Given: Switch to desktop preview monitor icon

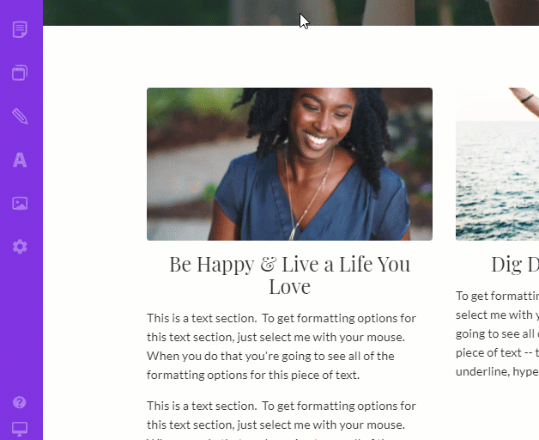Looking at the screenshot, I should pyautogui.click(x=20, y=429).
